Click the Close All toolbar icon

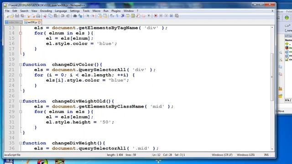pyautogui.click(x=33, y=16)
